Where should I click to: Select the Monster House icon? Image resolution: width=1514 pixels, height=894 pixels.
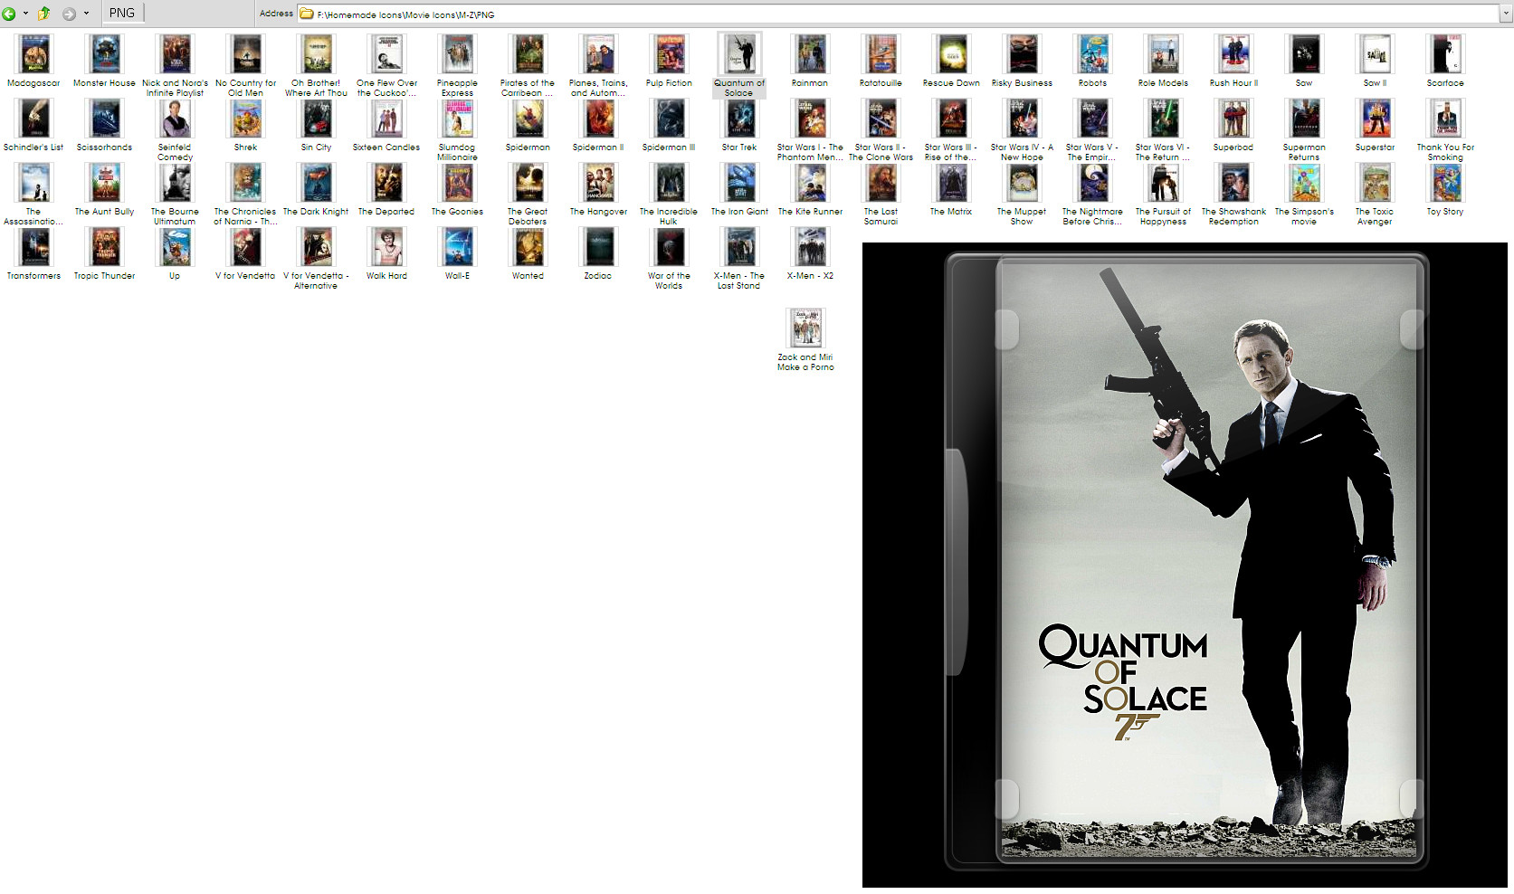point(105,54)
